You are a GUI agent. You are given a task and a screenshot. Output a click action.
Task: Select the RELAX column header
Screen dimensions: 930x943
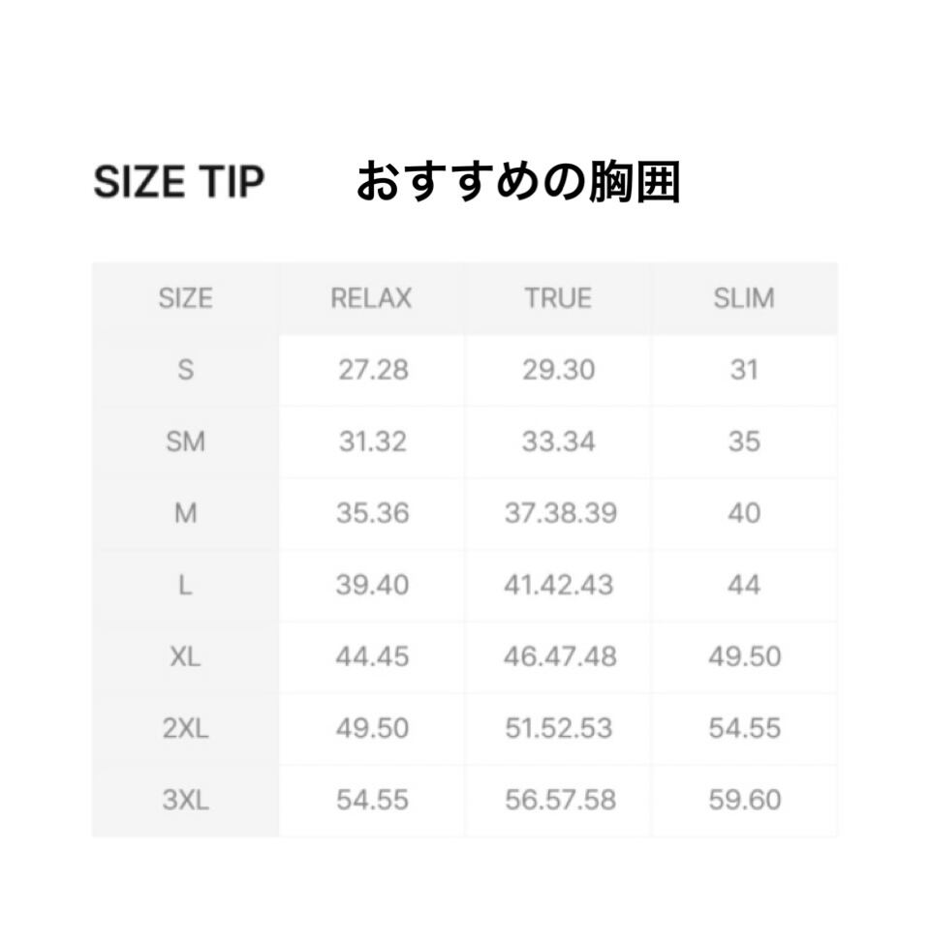click(371, 298)
